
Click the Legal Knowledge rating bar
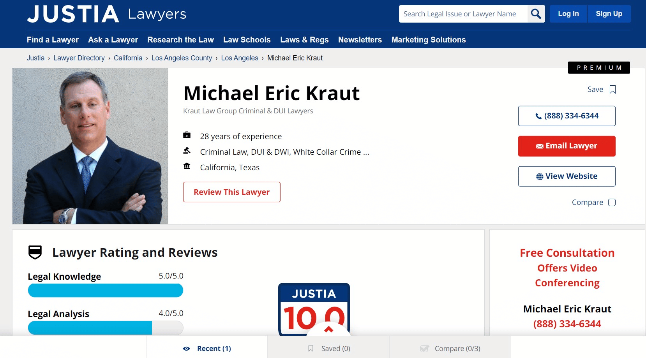[x=106, y=291]
